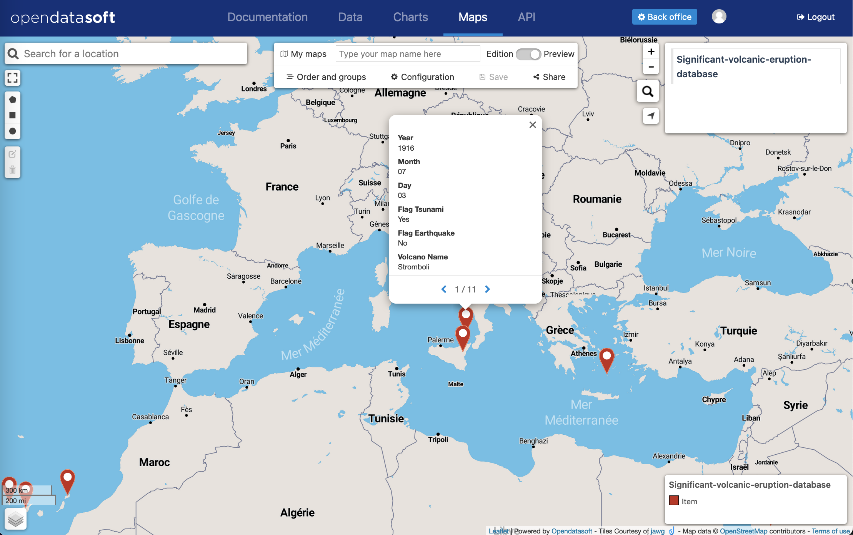Open the Configuration settings
Viewport: 853px width, 535px height.
tap(422, 77)
